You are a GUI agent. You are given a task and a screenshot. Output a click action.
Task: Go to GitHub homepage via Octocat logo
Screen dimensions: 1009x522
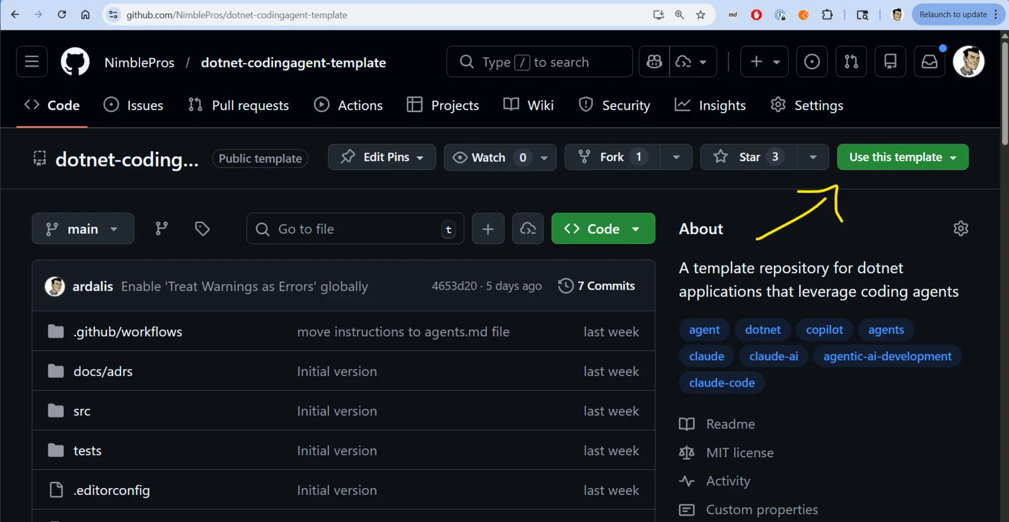pos(75,62)
